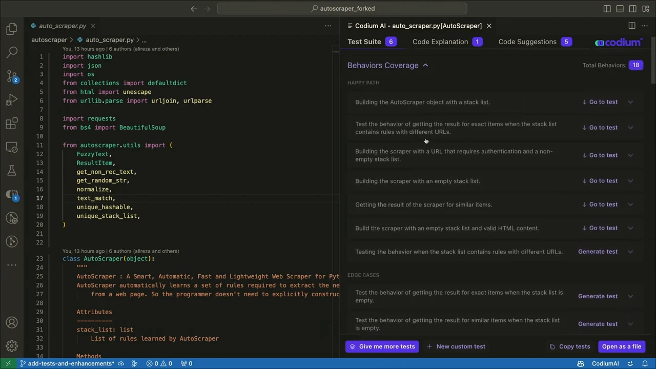Go back with the navigation arrow
The image size is (656, 369).
[194, 9]
